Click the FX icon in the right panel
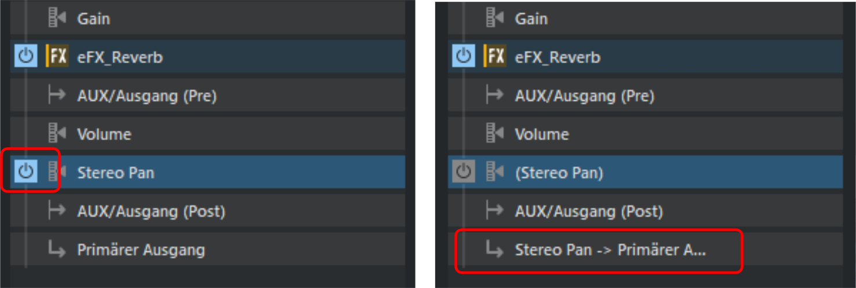This screenshot has width=856, height=288. click(495, 57)
